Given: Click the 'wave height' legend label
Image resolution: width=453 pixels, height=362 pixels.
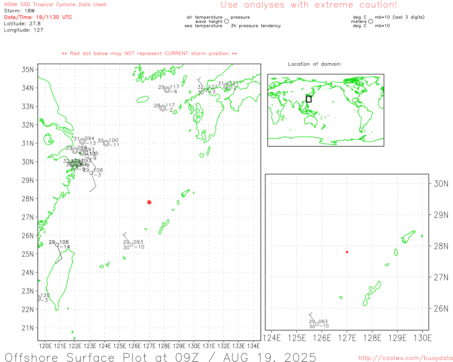Looking at the screenshot, I should click(x=209, y=22).
